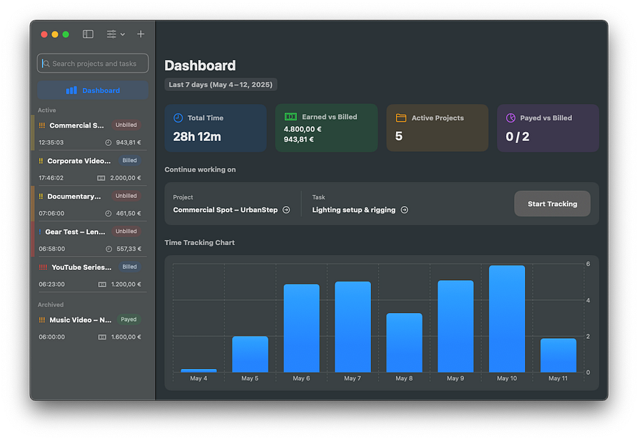Open the filter options dropdown
The width and height of the screenshot is (638, 440).
[116, 34]
